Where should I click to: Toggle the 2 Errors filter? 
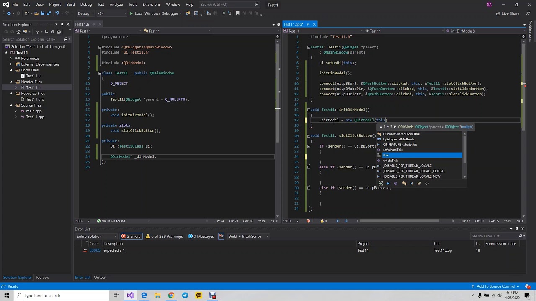point(131,236)
